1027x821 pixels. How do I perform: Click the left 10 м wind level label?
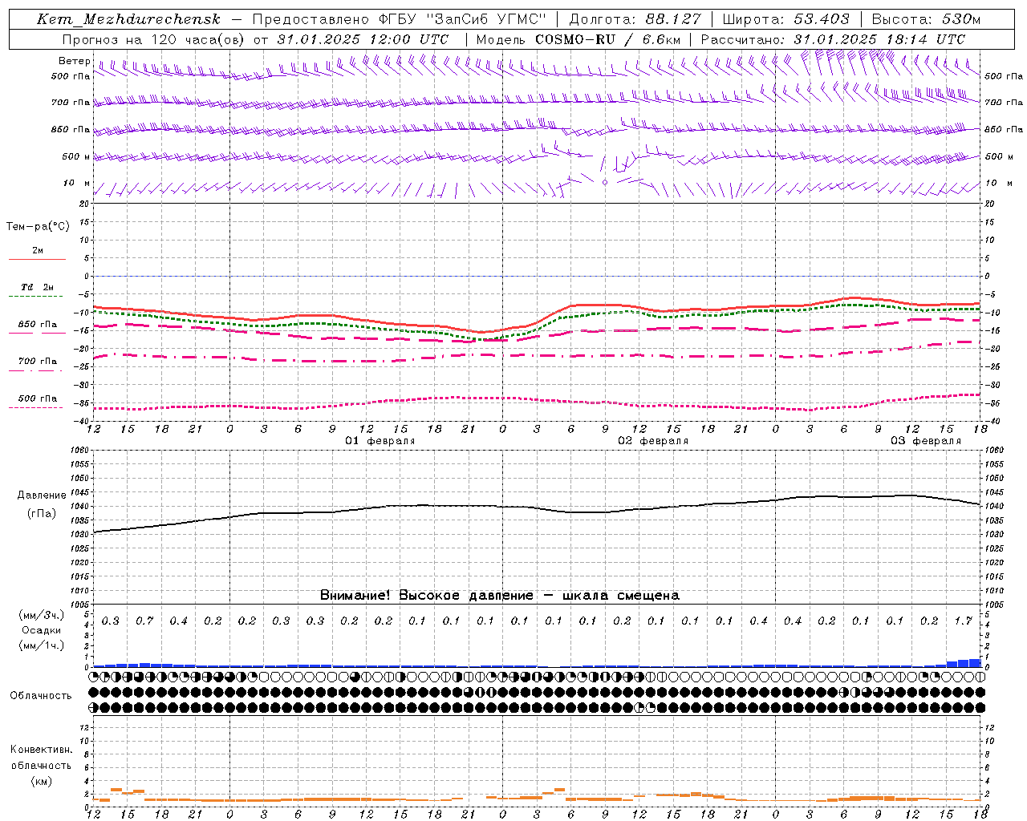tap(76, 184)
